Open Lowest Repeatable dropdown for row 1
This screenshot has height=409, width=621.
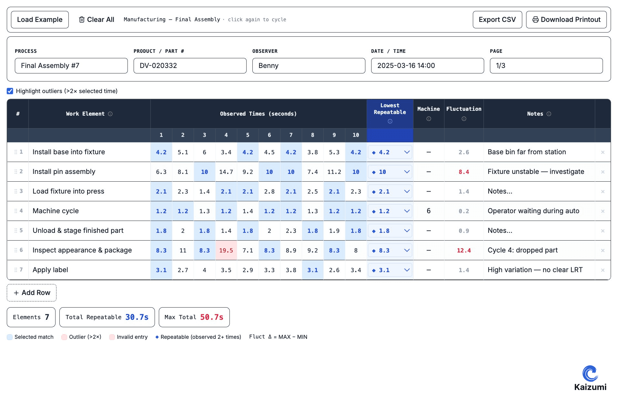(x=390, y=152)
